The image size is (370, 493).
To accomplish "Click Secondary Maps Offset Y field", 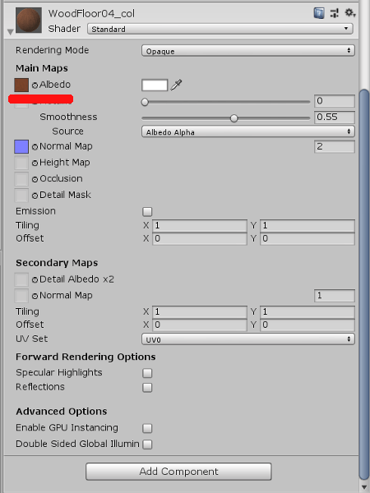I will coord(308,325).
